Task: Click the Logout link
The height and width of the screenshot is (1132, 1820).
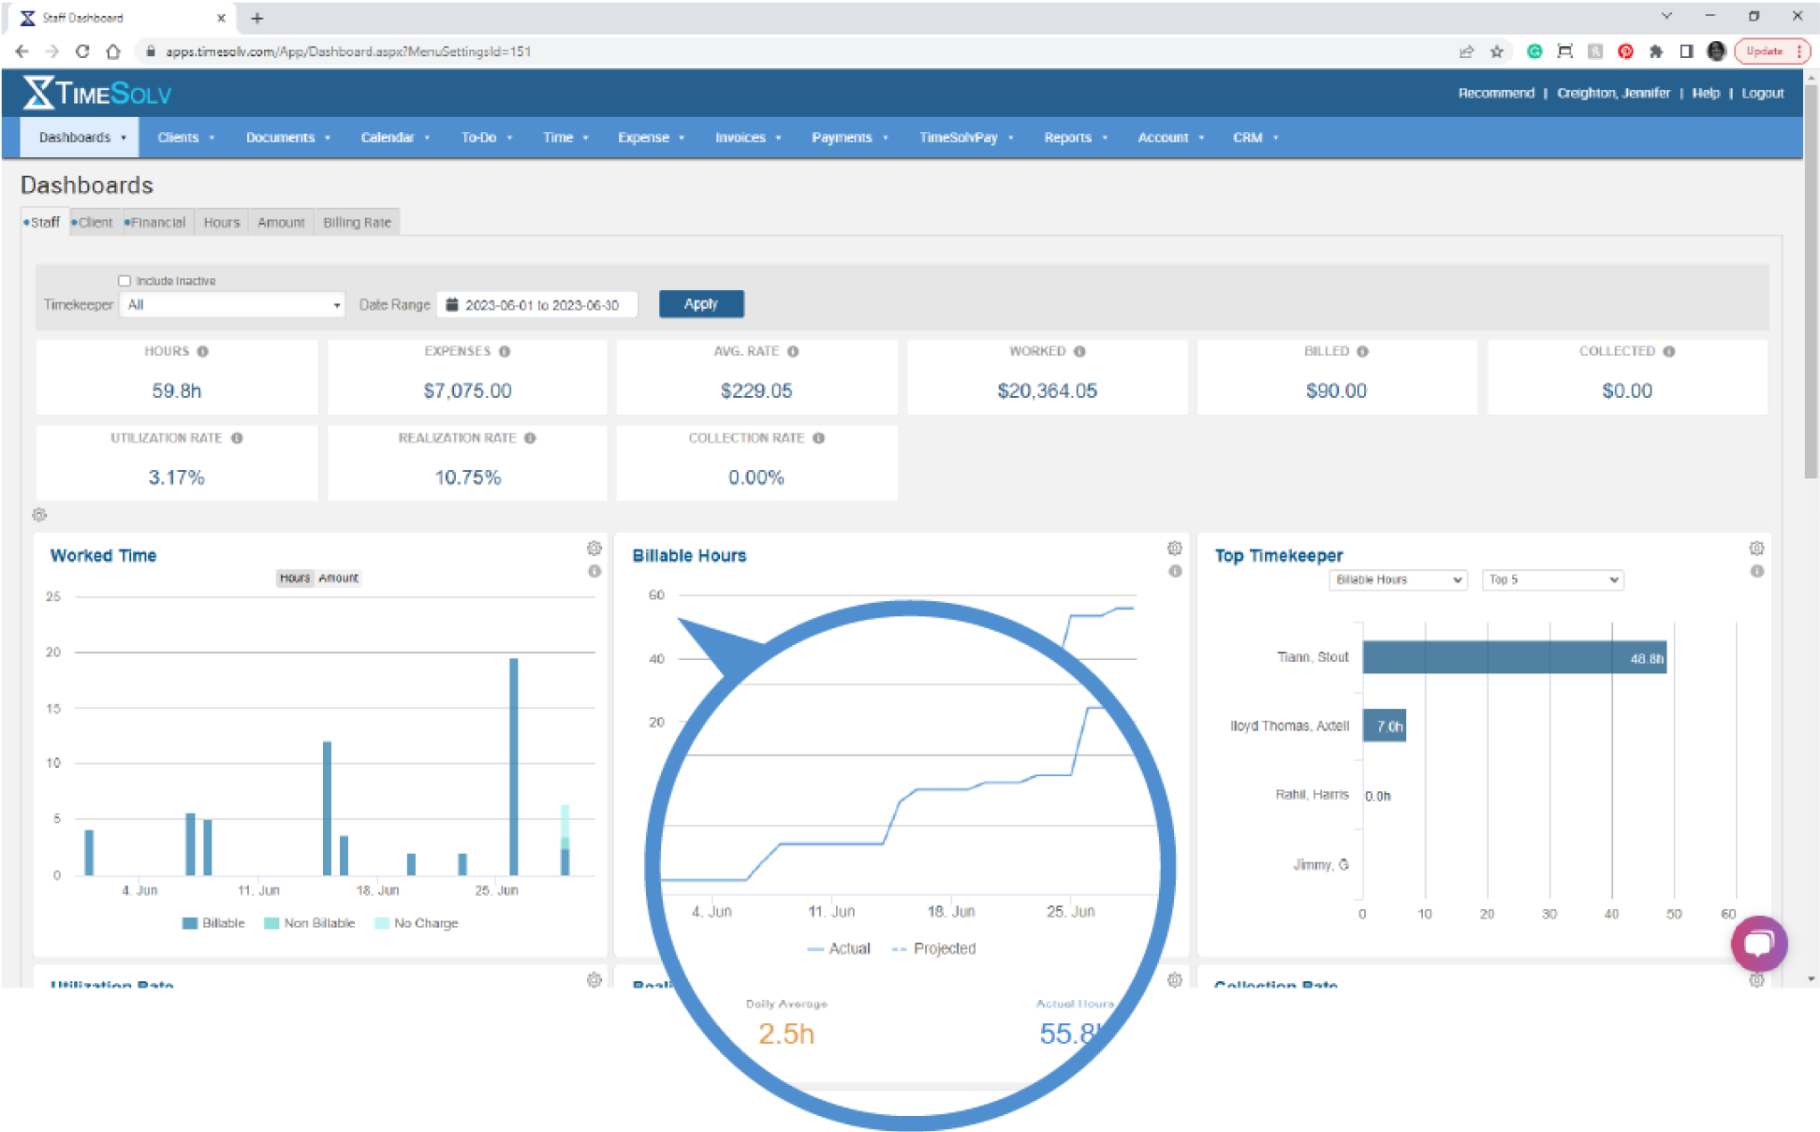Action: (x=1762, y=93)
